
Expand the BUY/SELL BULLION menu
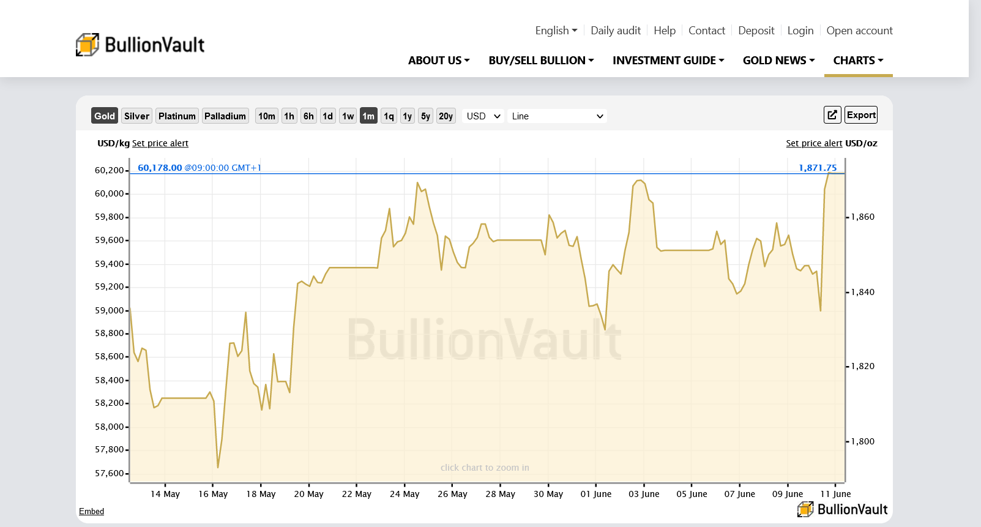click(541, 61)
